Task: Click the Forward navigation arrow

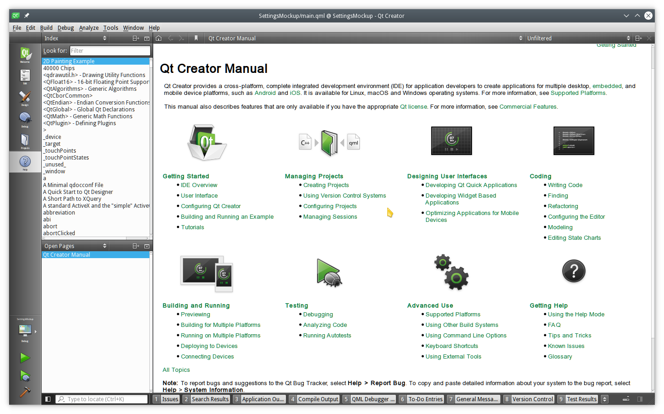Action: click(x=181, y=39)
